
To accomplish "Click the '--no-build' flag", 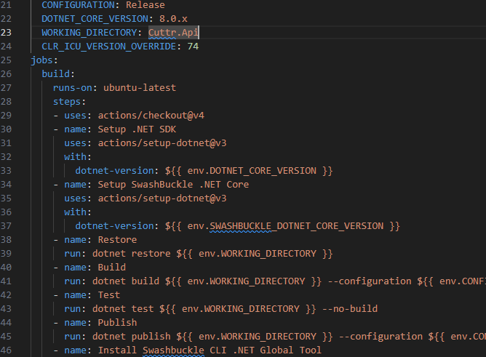I will 350,309.
